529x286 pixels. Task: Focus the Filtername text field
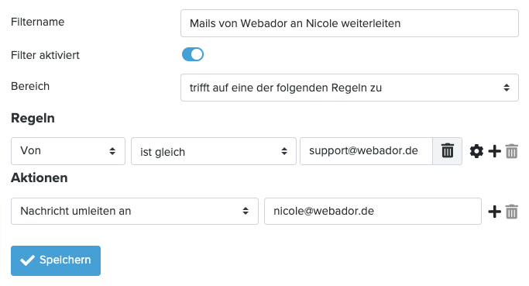pyautogui.click(x=349, y=23)
